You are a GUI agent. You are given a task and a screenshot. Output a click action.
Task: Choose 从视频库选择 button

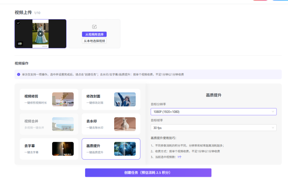pos(94,34)
